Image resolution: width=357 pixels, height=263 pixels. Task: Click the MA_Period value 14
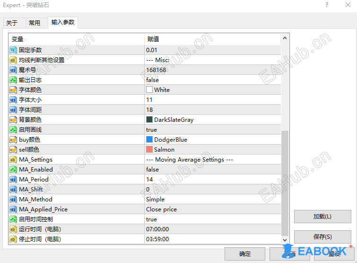149,180
